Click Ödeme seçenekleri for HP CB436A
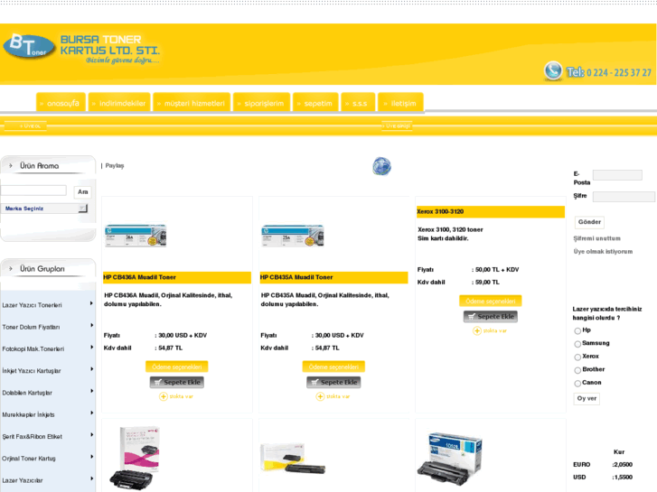 click(177, 367)
